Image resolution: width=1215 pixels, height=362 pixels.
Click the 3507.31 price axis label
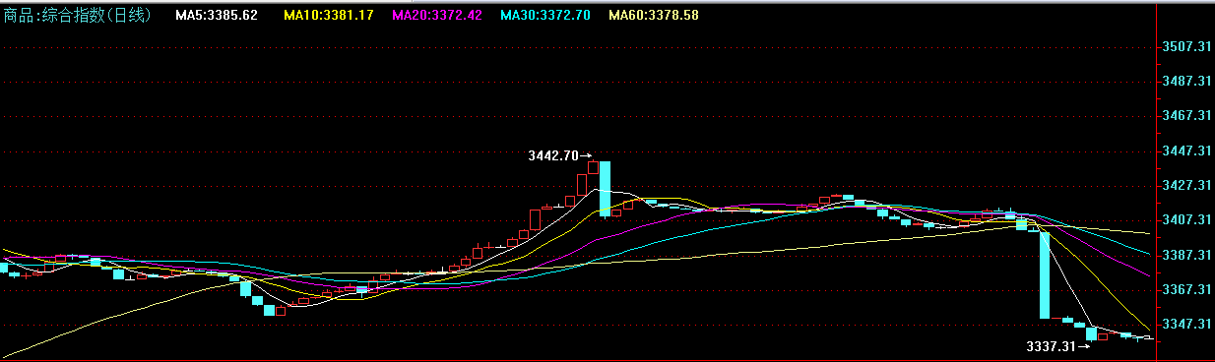1186,46
